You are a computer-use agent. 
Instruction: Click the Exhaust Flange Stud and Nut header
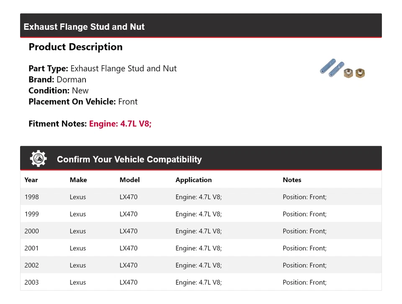[84, 27]
